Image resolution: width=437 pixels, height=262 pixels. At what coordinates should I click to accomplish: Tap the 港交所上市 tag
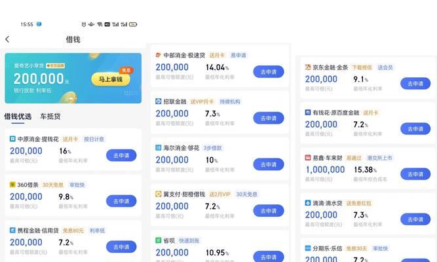point(379,158)
